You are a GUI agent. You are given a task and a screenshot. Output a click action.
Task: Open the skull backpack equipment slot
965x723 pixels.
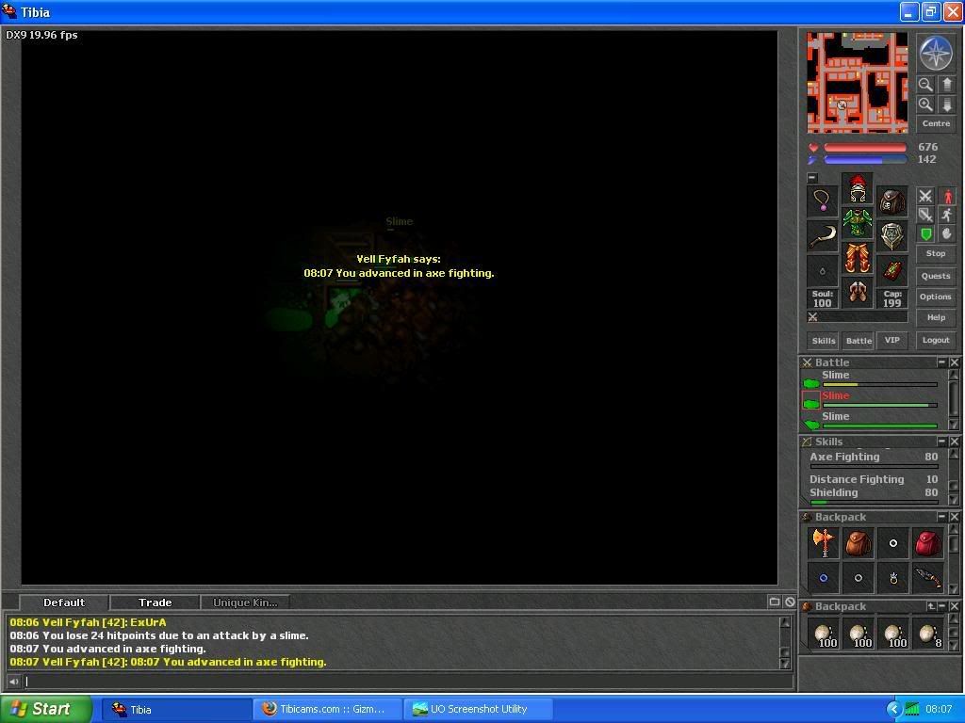tap(891, 201)
